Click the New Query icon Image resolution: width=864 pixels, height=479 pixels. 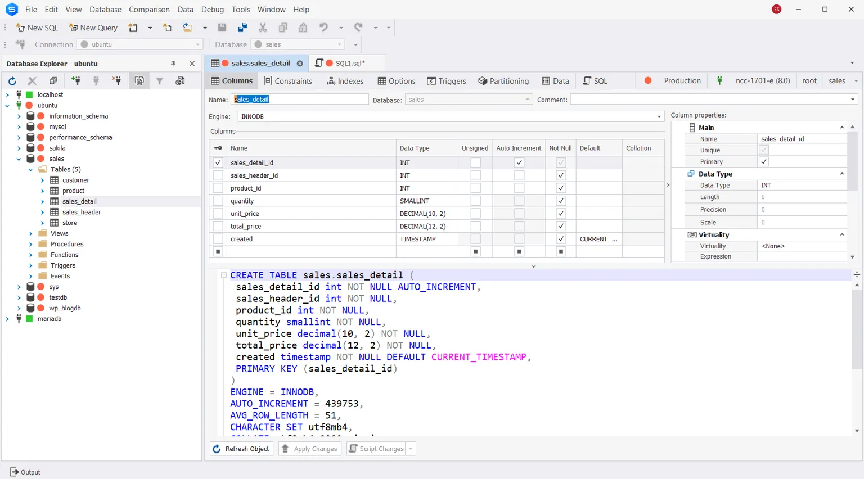click(x=73, y=28)
